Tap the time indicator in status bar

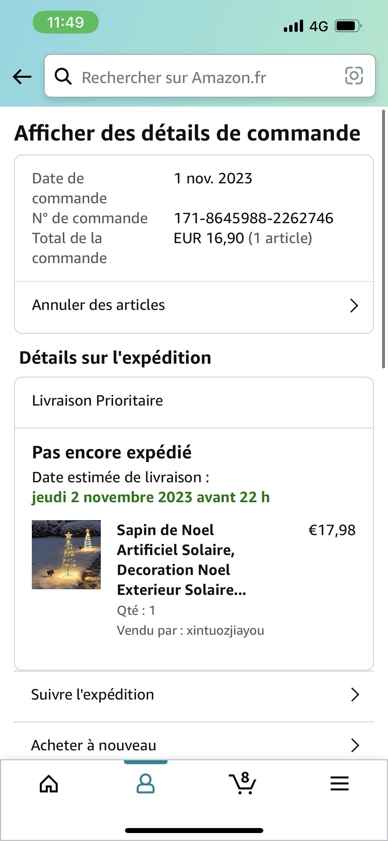[x=65, y=22]
